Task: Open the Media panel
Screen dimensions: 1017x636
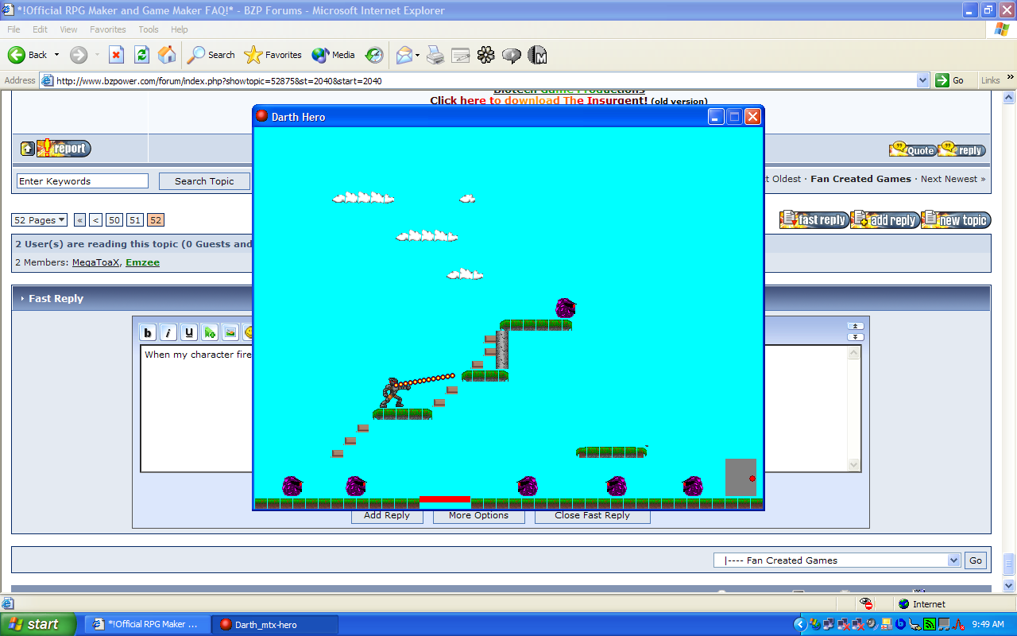Action: point(331,55)
